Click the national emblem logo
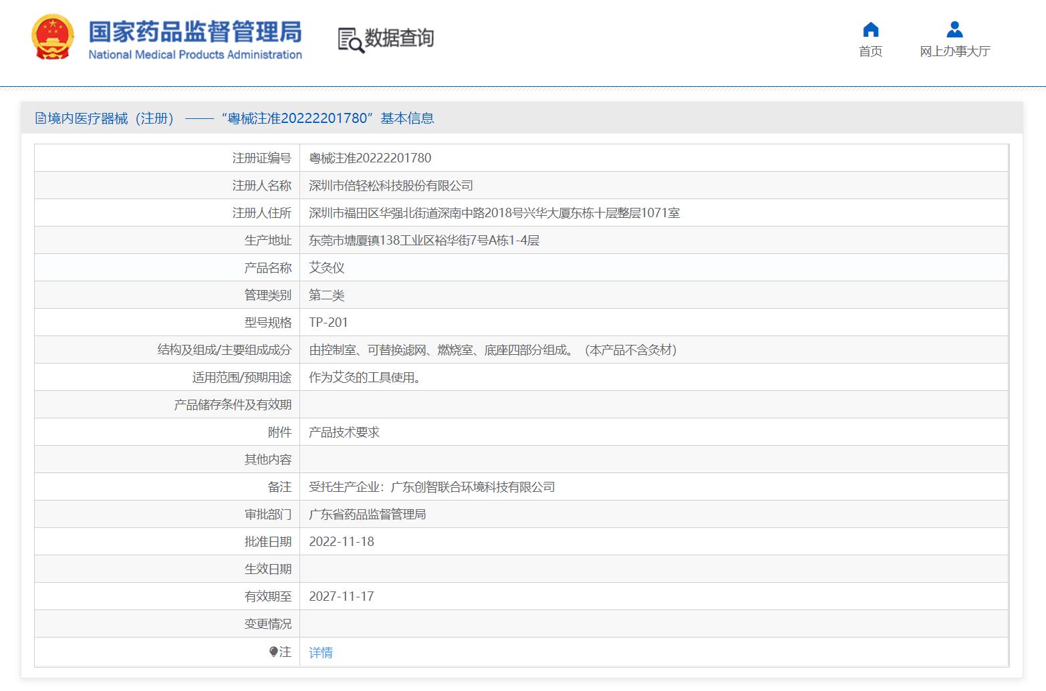The width and height of the screenshot is (1046, 691). [x=53, y=37]
